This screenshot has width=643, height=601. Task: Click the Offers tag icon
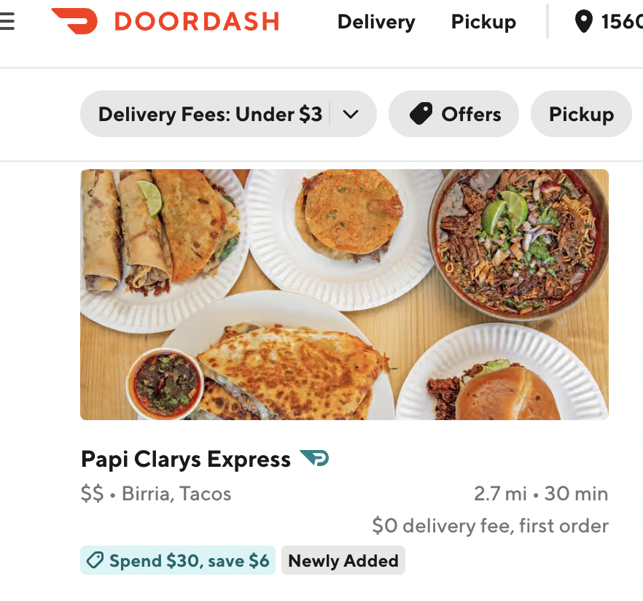(x=421, y=114)
